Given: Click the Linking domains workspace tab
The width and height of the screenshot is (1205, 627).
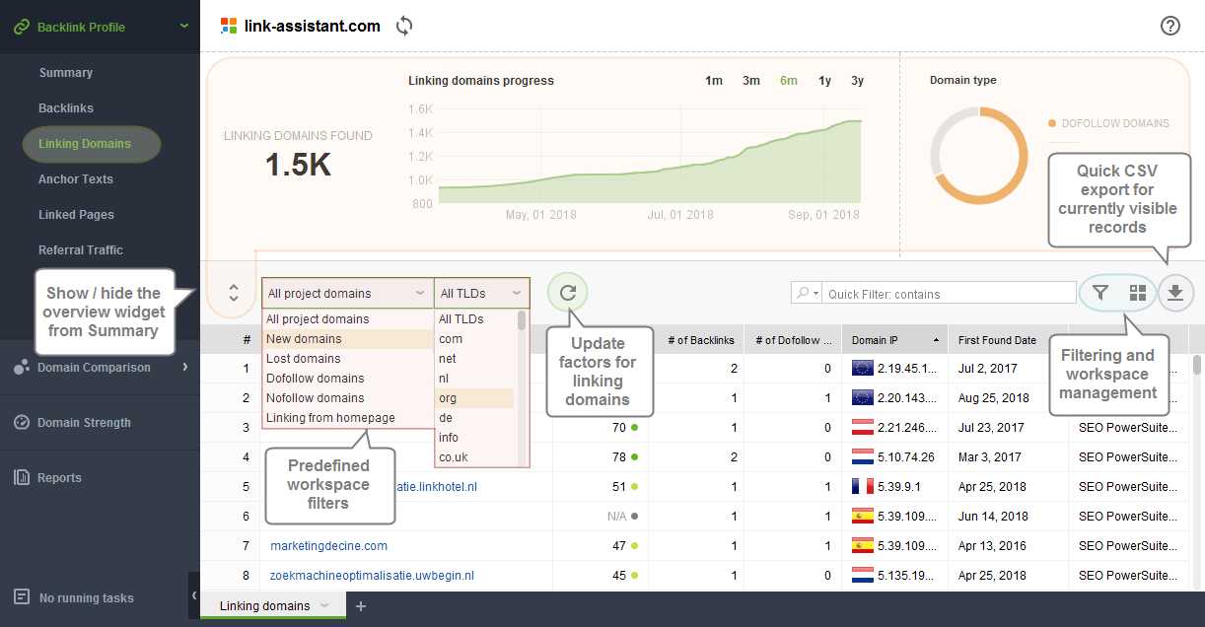Looking at the screenshot, I should 273,606.
